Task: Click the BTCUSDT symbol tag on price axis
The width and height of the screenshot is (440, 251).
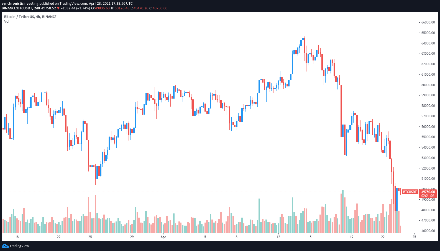Action: click(x=410, y=192)
